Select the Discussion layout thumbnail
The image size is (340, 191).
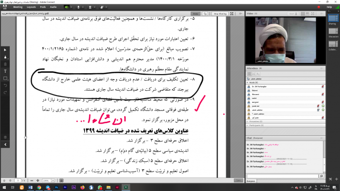(333, 31)
